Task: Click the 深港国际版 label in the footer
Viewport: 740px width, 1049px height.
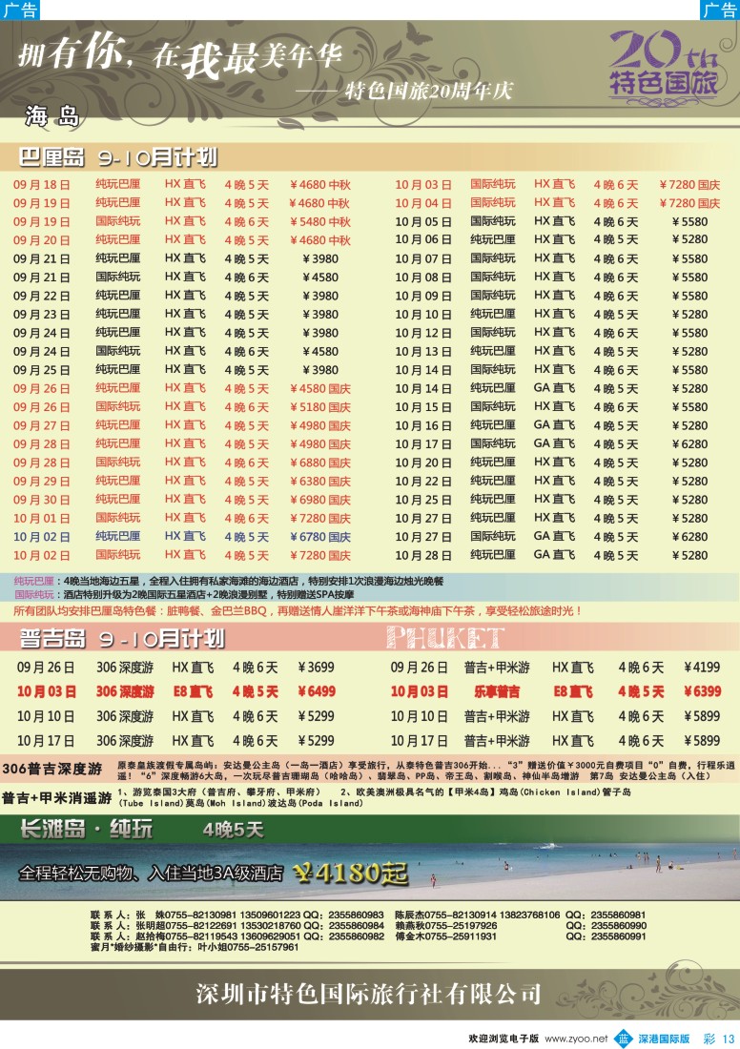Action: 664,1039
